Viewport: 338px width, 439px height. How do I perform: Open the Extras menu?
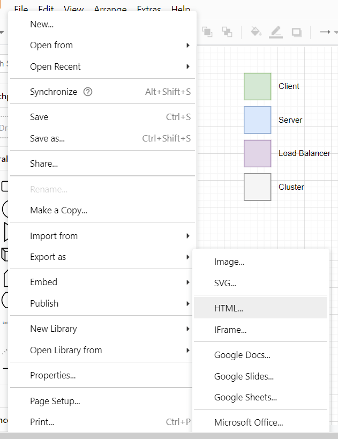(148, 9)
